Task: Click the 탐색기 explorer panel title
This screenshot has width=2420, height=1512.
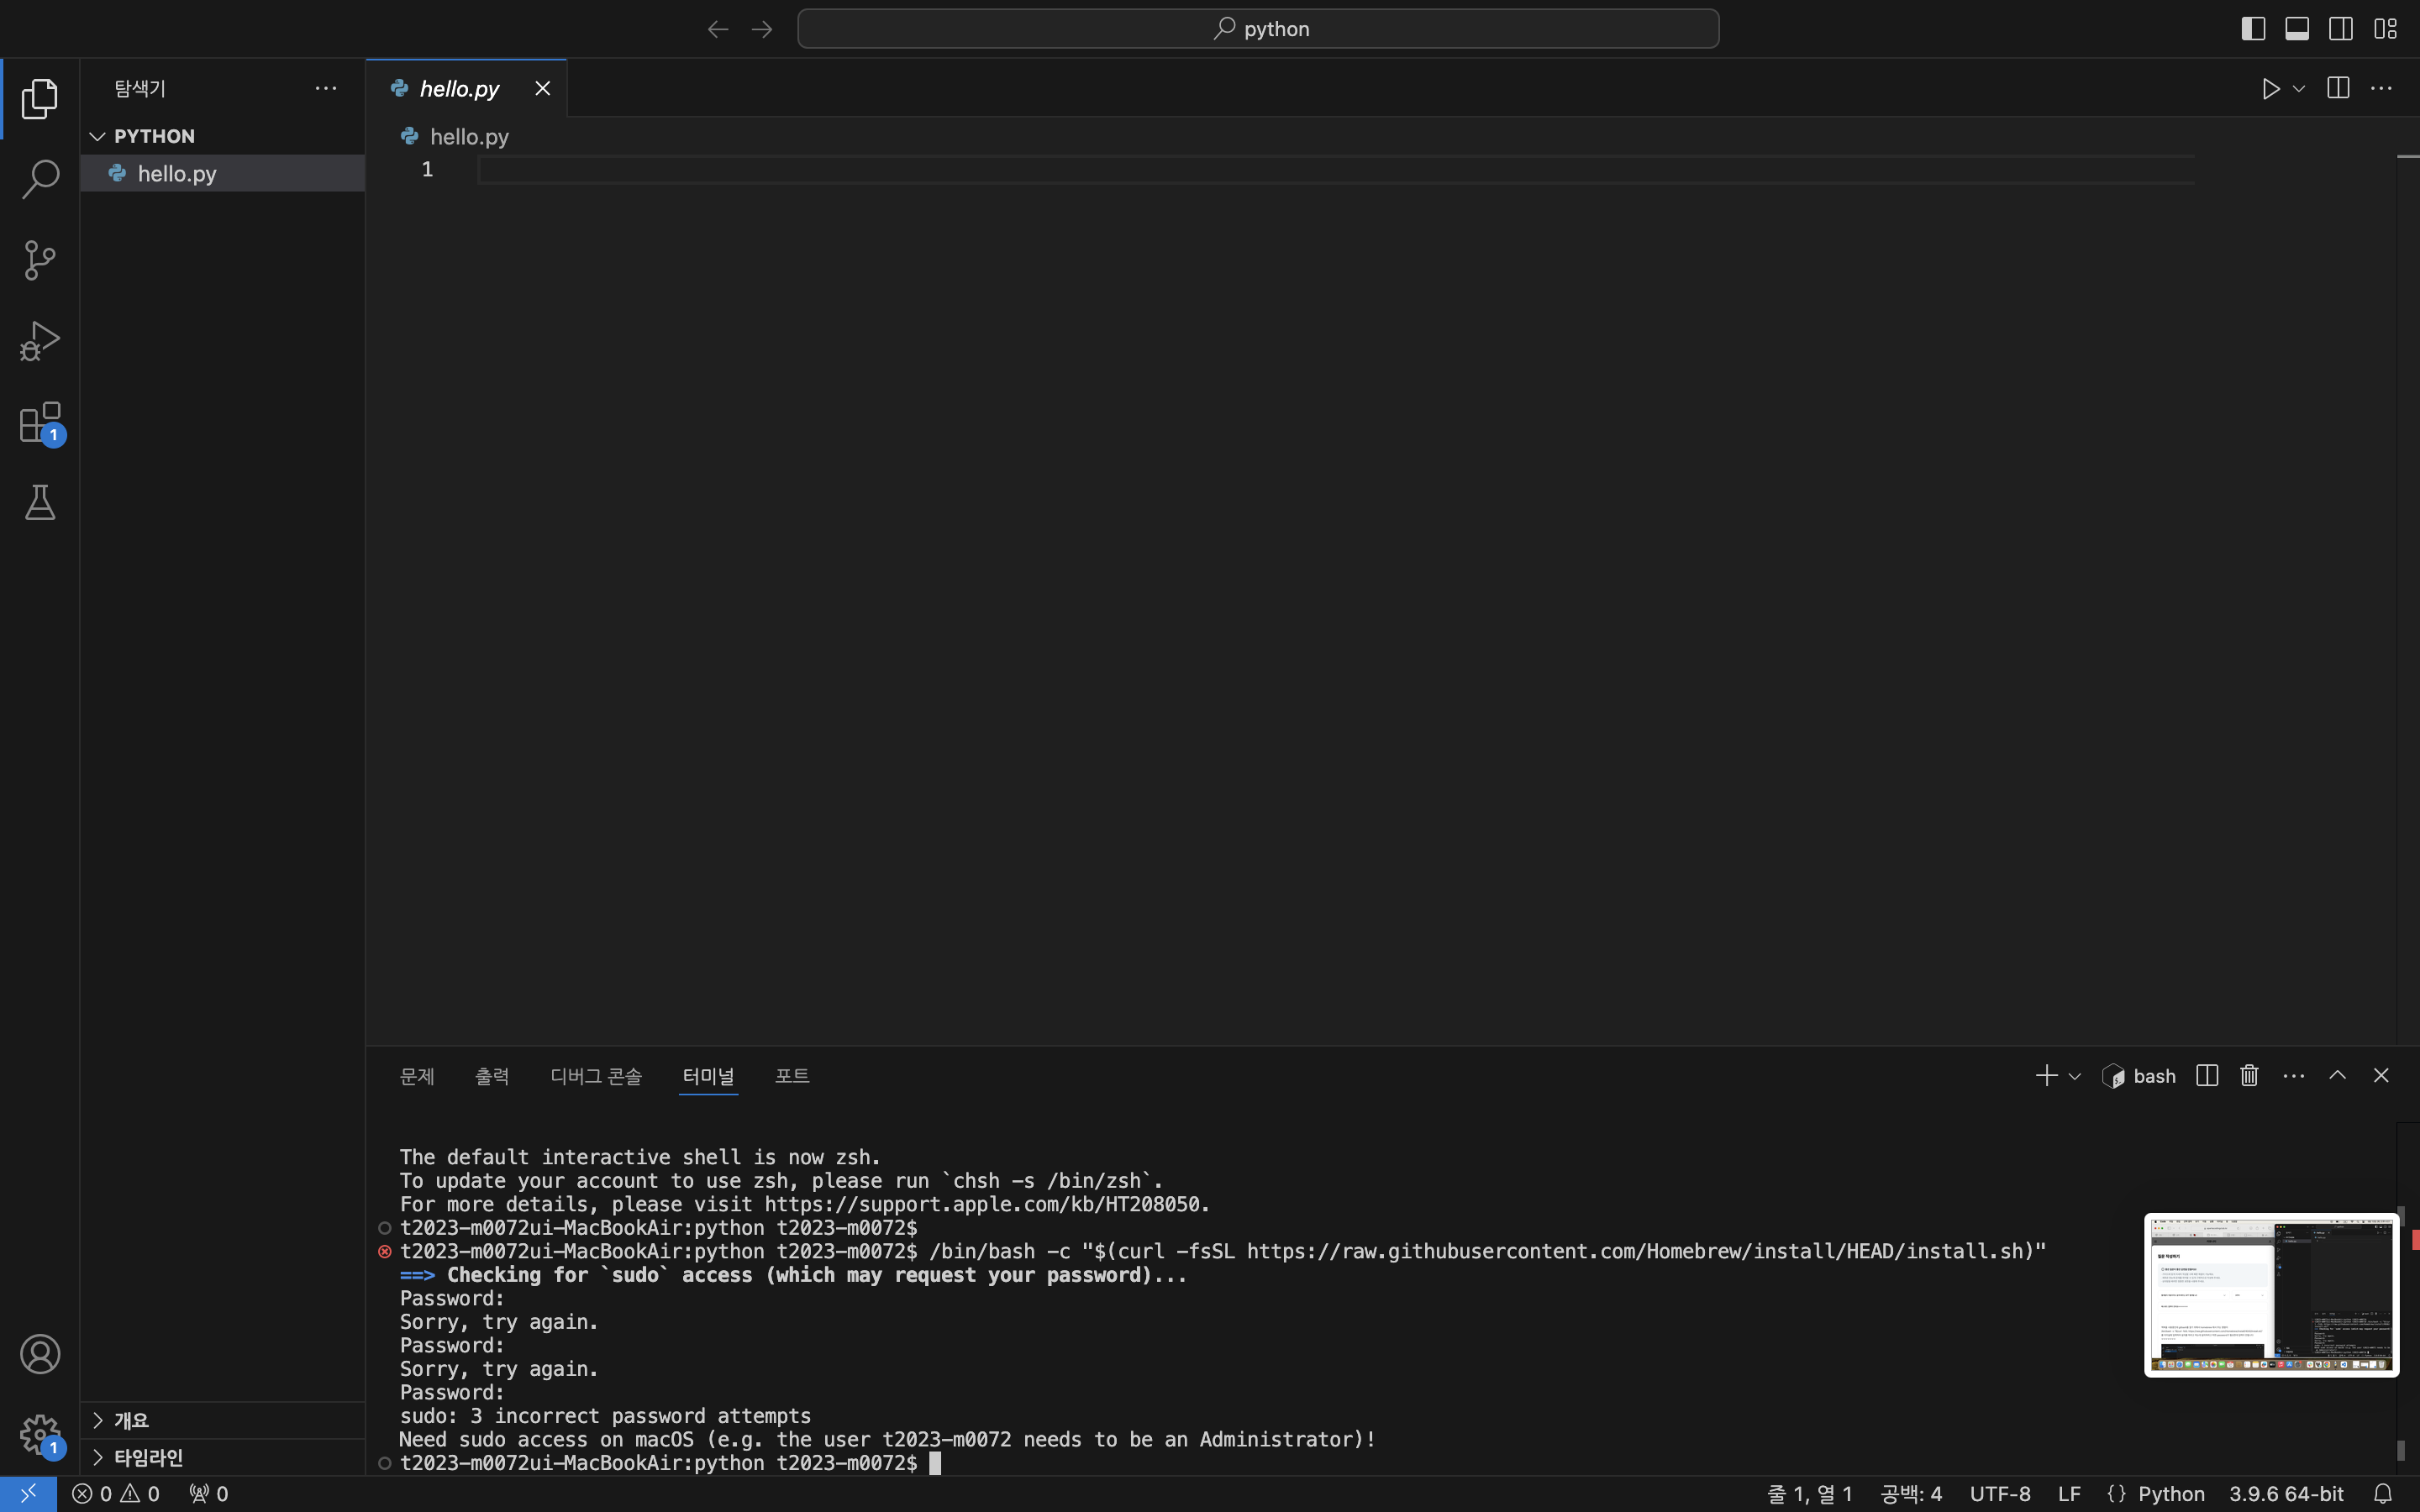Action: [x=140, y=88]
